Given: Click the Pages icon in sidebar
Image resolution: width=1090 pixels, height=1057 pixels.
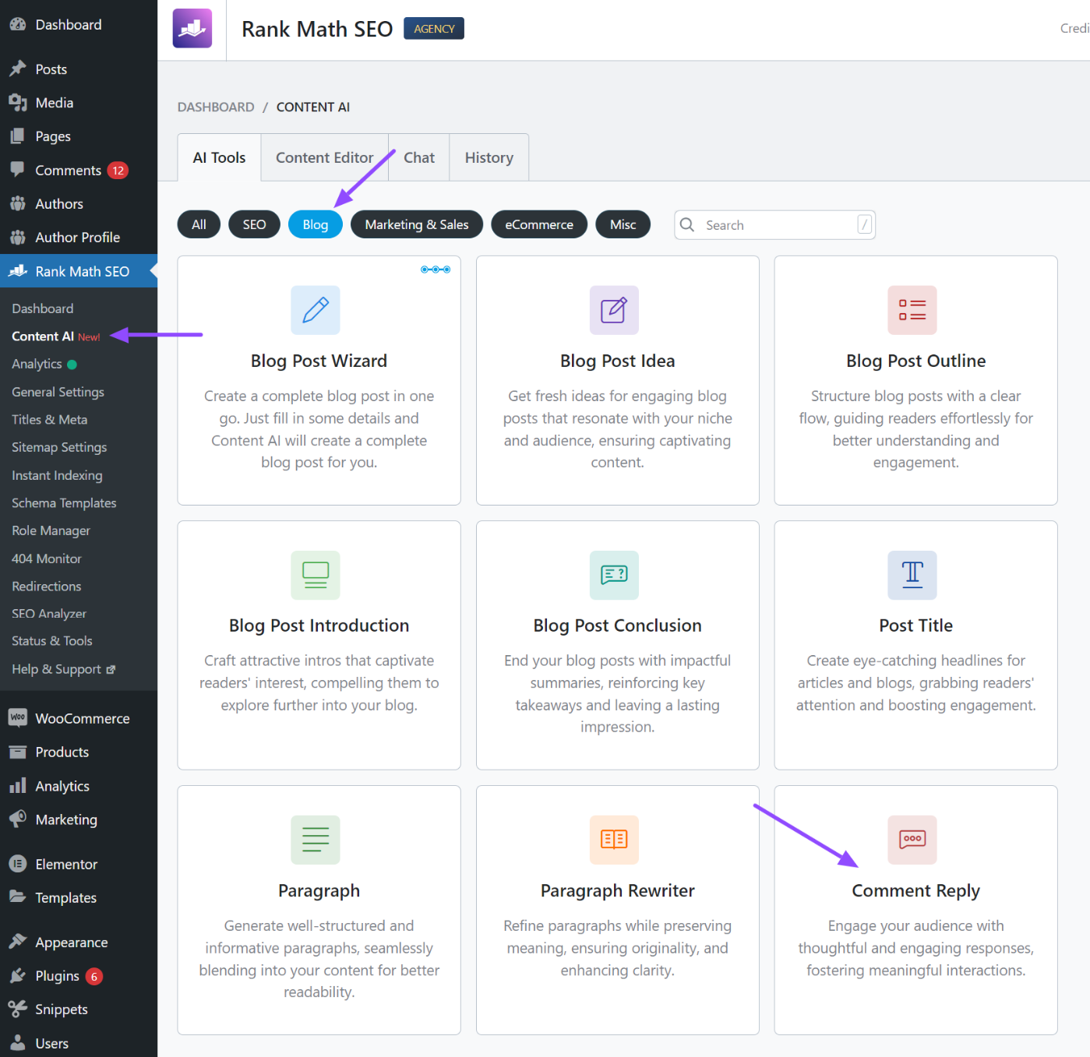Looking at the screenshot, I should point(17,136).
